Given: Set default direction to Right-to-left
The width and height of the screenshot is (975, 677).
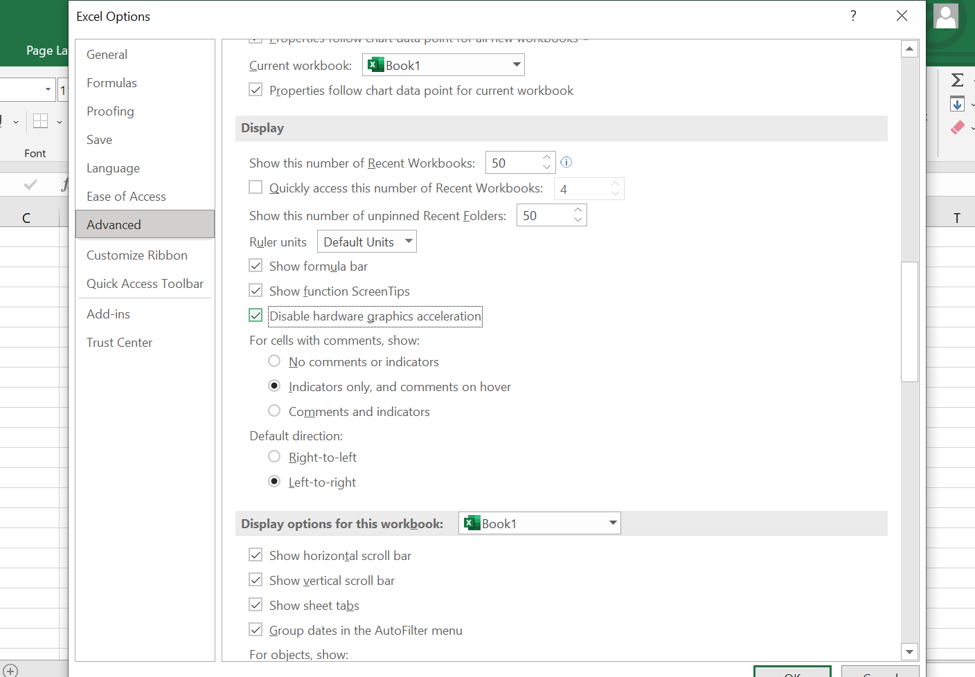Looking at the screenshot, I should click(274, 457).
